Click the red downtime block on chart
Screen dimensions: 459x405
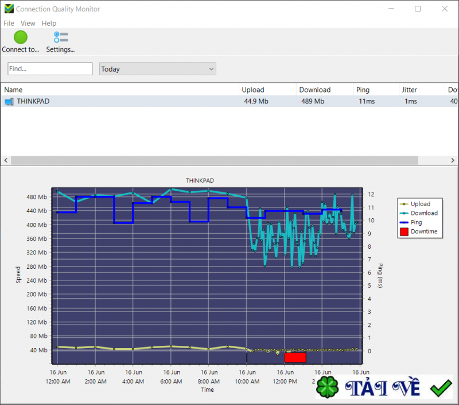click(295, 357)
